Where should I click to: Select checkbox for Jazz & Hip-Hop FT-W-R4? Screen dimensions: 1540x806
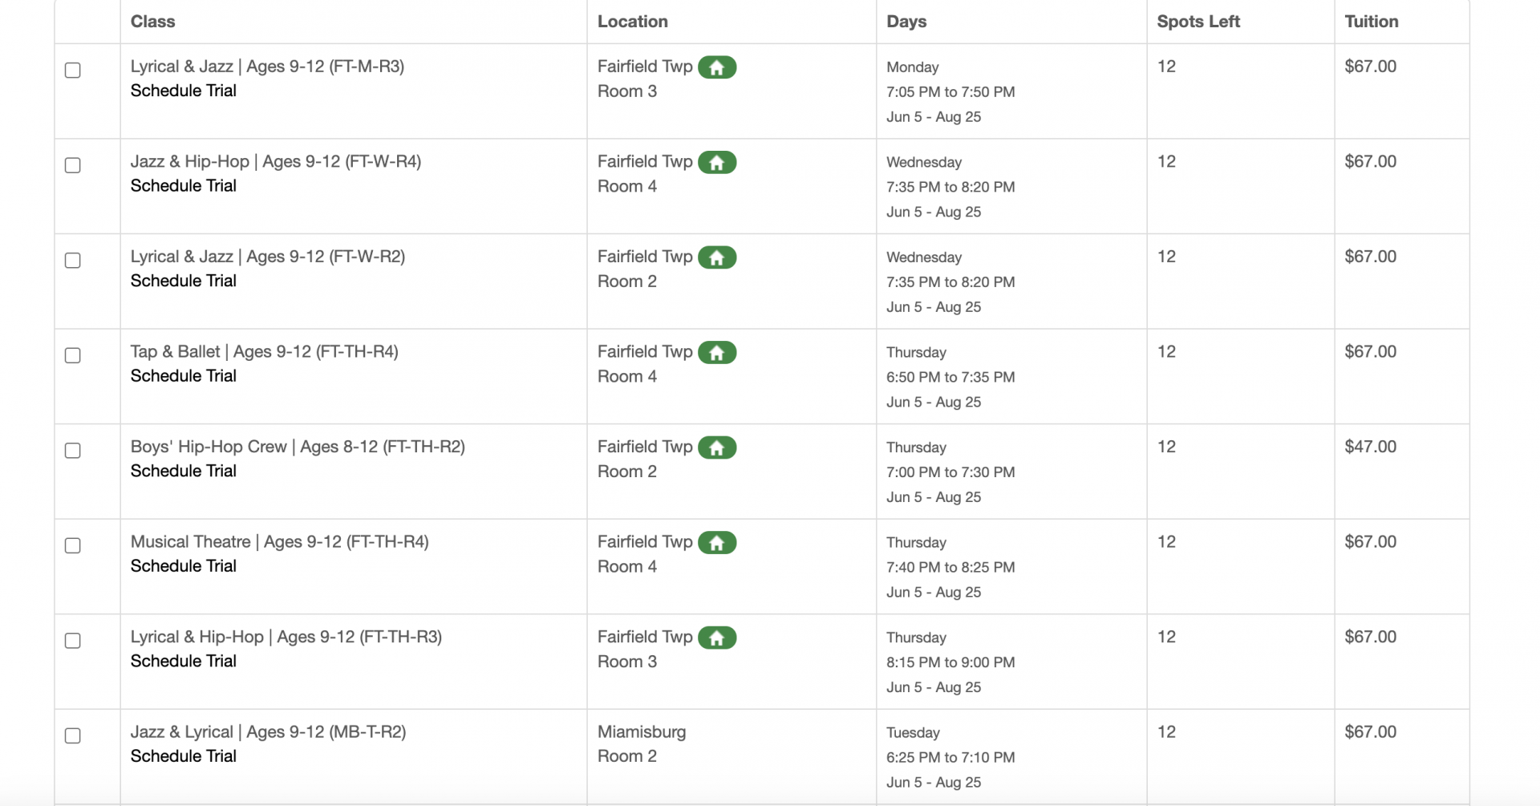point(73,165)
